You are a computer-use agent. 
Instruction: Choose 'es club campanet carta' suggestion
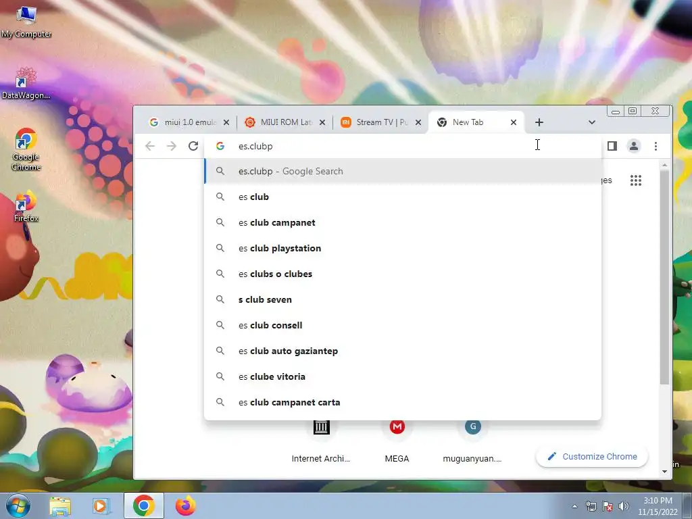[403, 402]
